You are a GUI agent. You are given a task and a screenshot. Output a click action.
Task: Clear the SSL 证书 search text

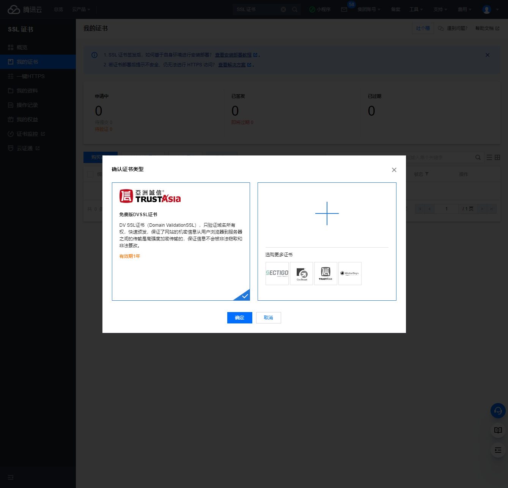click(283, 9)
